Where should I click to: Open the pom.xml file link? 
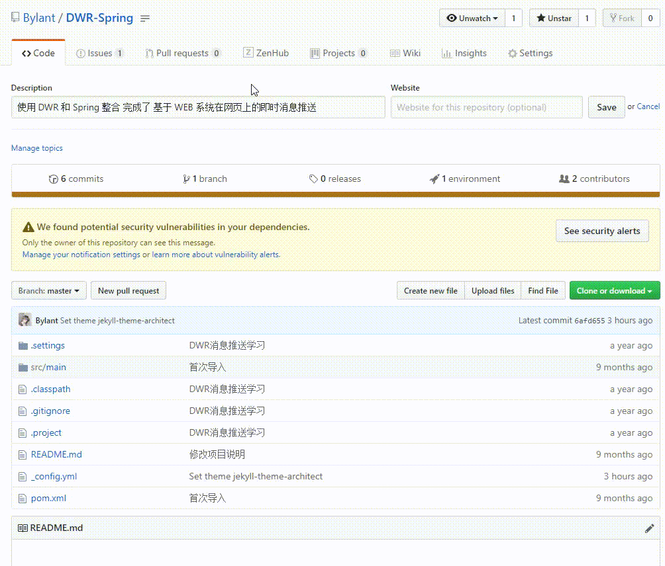click(x=48, y=499)
